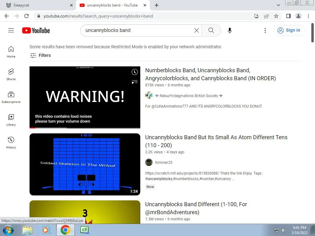
Task: Open Library in sidebar
Action: point(11,120)
